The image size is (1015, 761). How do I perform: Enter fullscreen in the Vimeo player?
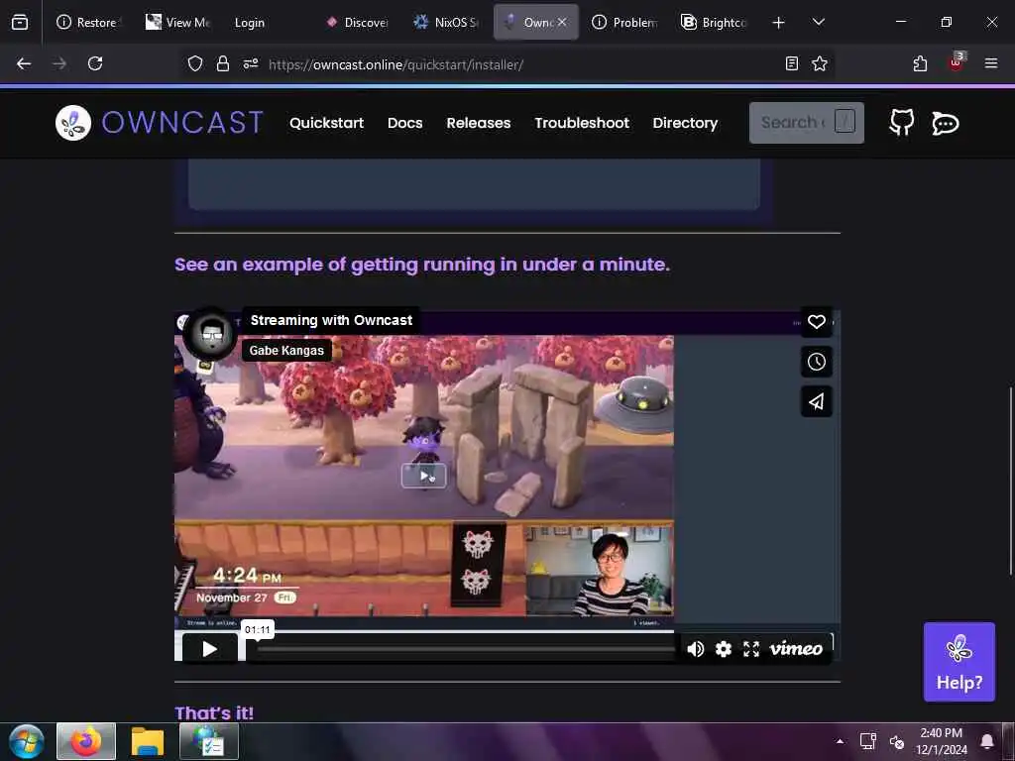tap(751, 649)
